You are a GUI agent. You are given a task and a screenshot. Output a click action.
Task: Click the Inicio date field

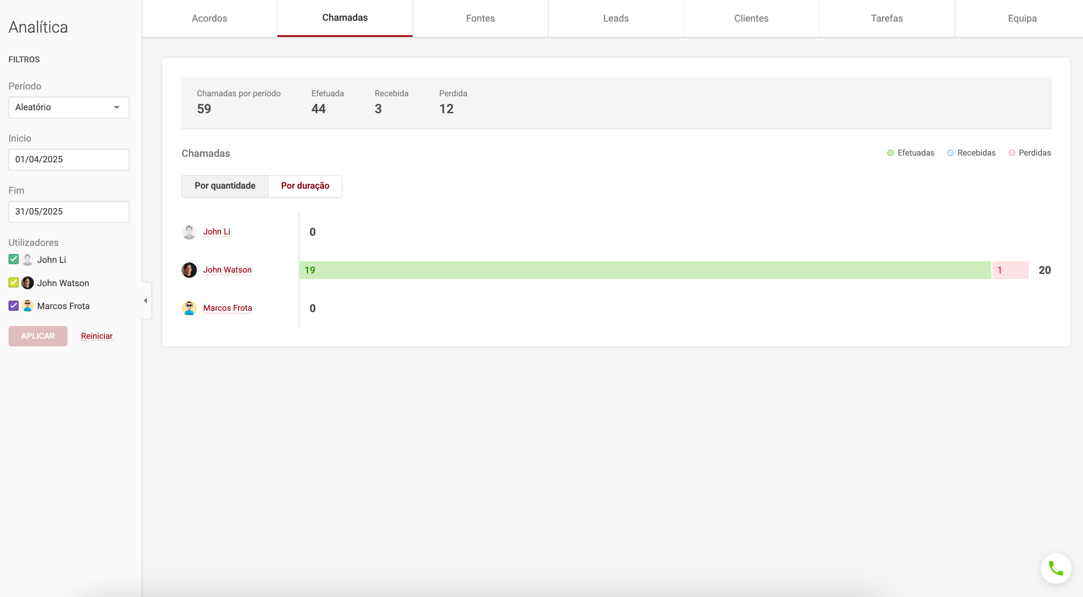click(69, 159)
